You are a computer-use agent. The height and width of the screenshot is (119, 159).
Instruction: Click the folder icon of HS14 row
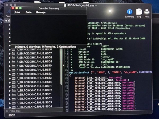pyautogui.click(x=14, y=83)
